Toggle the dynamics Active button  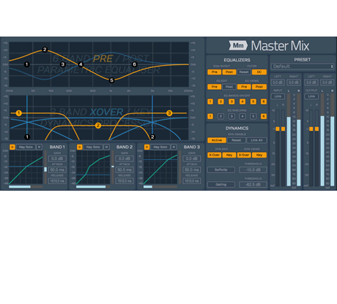217,140
